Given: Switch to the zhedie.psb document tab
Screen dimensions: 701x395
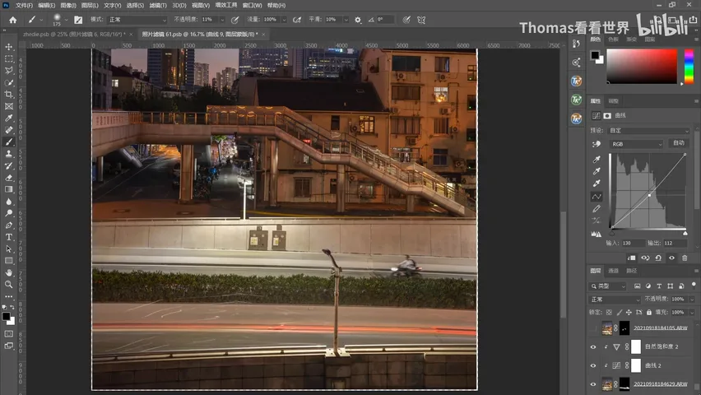Looking at the screenshot, I should coord(74,34).
